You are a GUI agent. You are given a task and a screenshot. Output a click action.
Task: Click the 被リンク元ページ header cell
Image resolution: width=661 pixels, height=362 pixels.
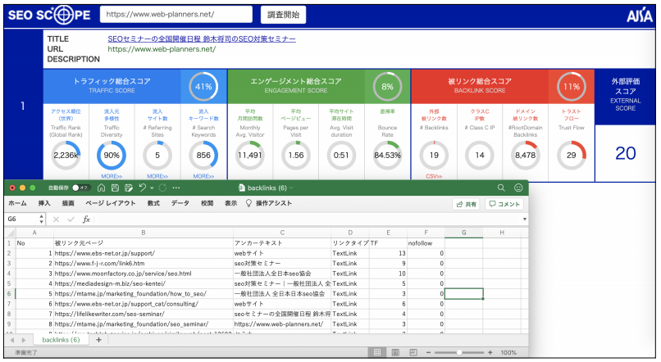tap(144, 243)
